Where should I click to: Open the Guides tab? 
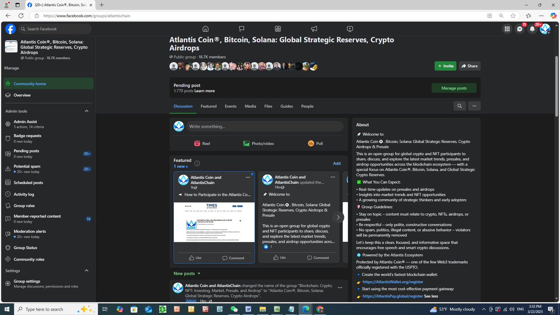pos(287,106)
